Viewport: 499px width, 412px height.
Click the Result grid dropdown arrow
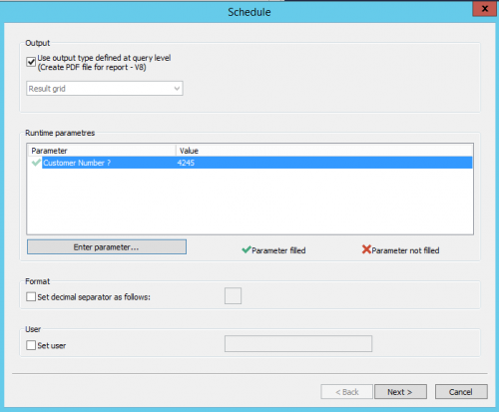click(177, 89)
